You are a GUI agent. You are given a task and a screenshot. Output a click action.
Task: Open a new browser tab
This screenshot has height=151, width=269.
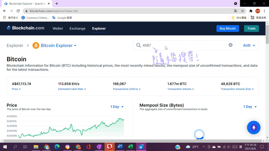pyautogui.click(x=57, y=4)
